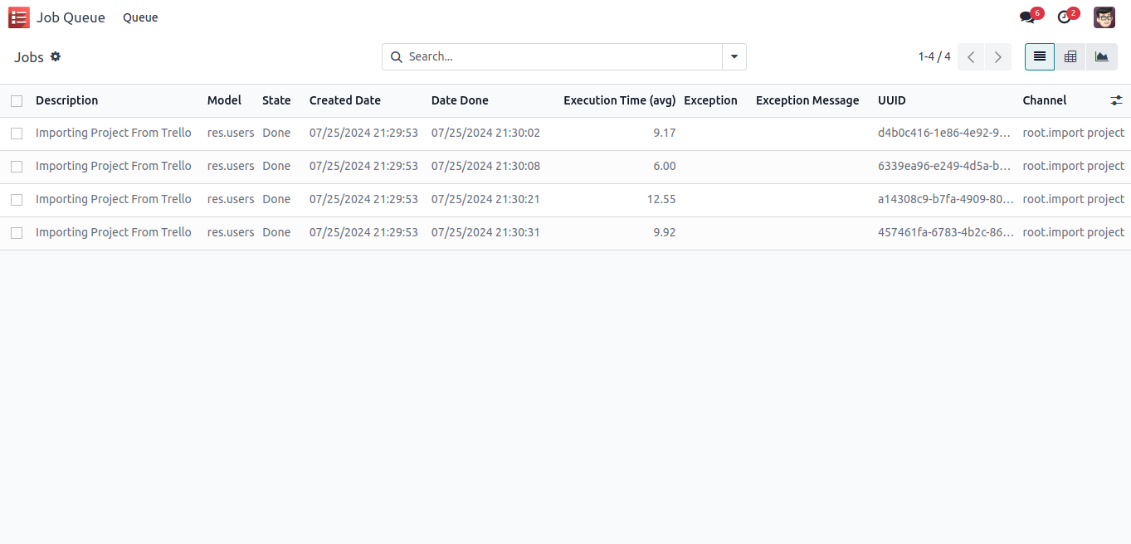
Task: Click into the Search input field
Action: 556,56
